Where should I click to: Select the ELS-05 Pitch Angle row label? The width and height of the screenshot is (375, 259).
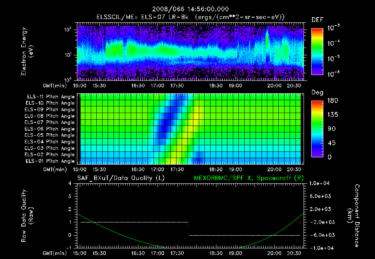(x=50, y=135)
